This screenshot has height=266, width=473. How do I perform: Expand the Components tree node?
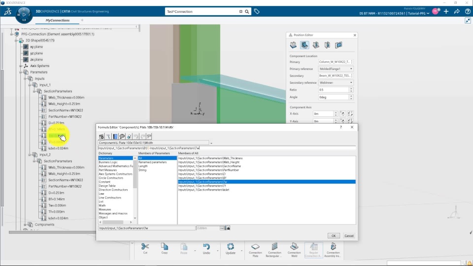pyautogui.click(x=25, y=225)
